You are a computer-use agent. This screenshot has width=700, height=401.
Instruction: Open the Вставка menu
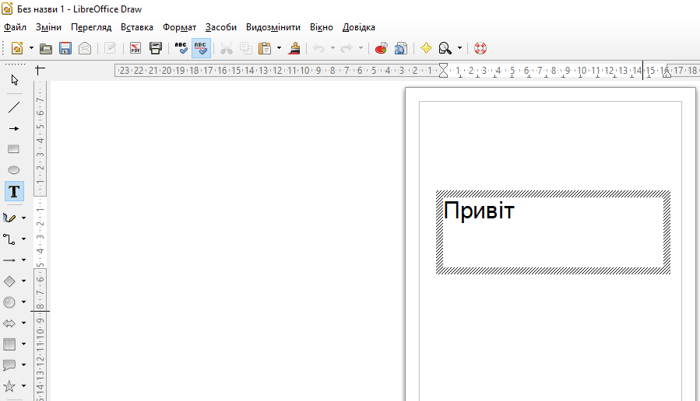click(x=137, y=27)
